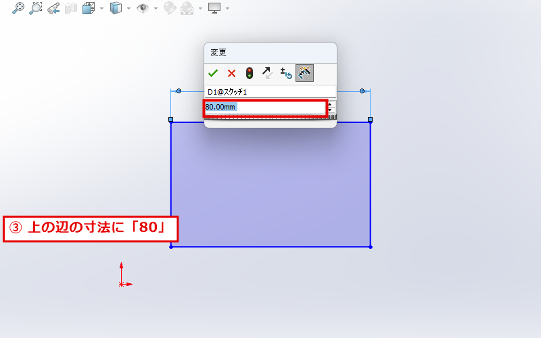Click the Zoom to Fit icon
The width and height of the screenshot is (541, 338).
(x=18, y=8)
